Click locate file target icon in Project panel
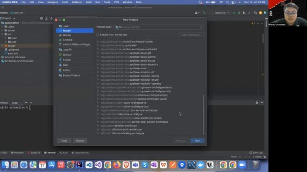Image resolution: width=307 pixels, height=172 pixels. tap(41, 18)
